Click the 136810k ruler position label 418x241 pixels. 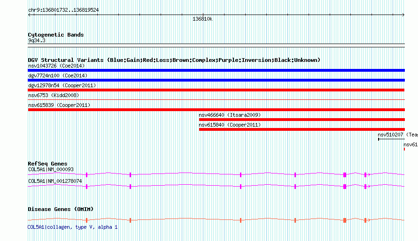[202, 19]
